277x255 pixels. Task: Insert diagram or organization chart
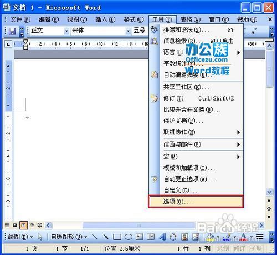point(173,237)
